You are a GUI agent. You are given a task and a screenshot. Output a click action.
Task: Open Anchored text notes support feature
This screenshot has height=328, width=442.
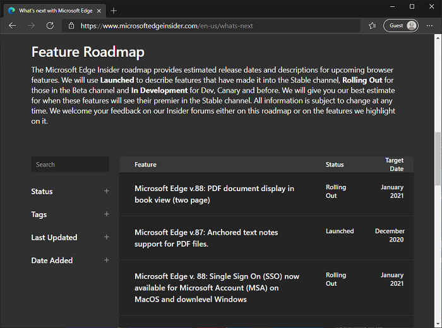coord(206,238)
